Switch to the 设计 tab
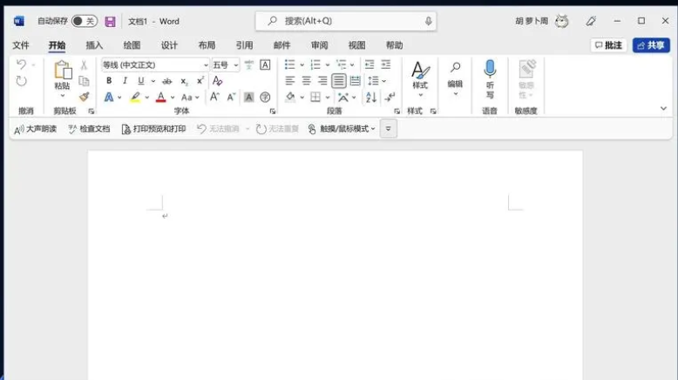Screen dimensions: 678x380 pos(169,45)
